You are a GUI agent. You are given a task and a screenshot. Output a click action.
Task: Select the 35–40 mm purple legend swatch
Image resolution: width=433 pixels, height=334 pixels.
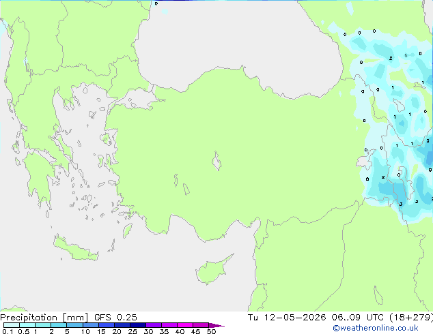pyautogui.click(x=169, y=325)
